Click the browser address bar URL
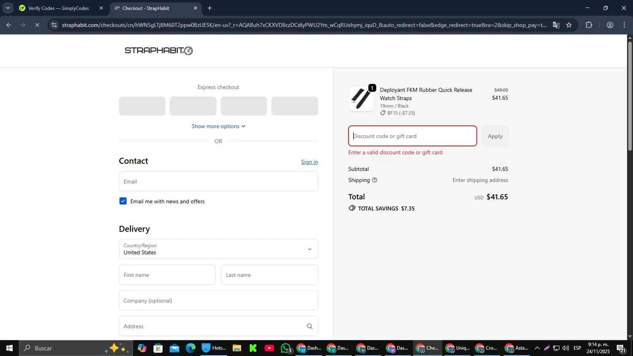This screenshot has height=356, width=633. [x=304, y=25]
